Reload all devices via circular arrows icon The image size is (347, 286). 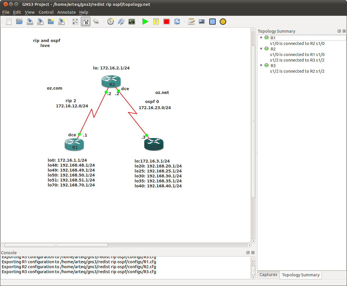177,21
